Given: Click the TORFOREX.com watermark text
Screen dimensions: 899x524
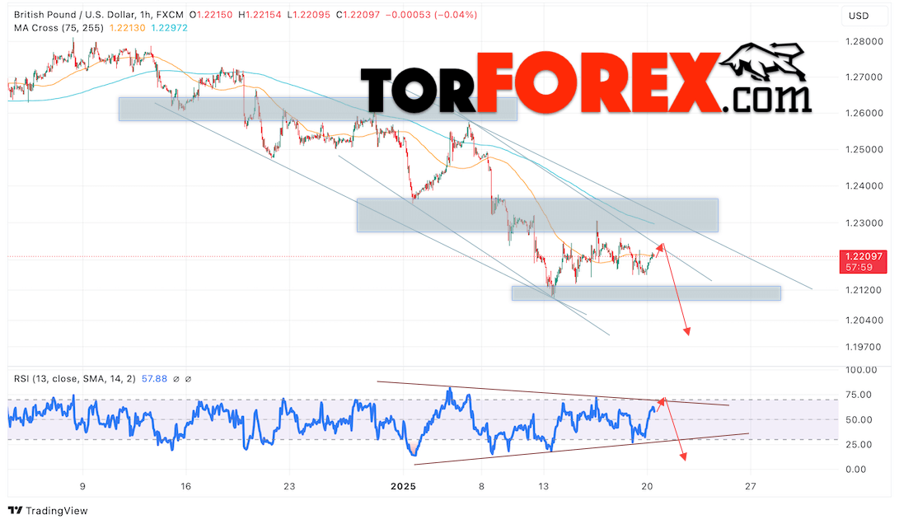Looking at the screenshot, I should [x=585, y=82].
